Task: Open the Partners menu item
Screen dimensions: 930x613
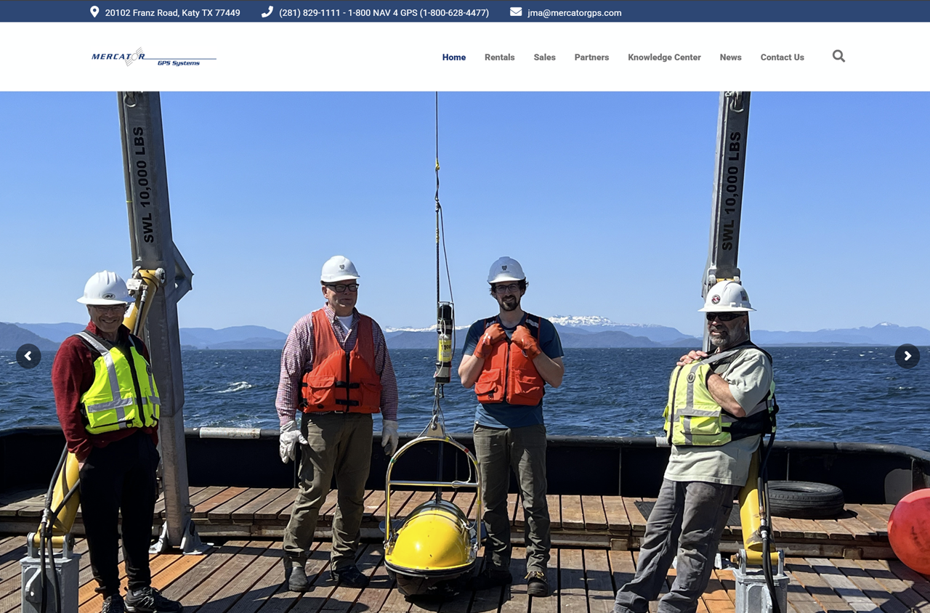Action: [591, 57]
